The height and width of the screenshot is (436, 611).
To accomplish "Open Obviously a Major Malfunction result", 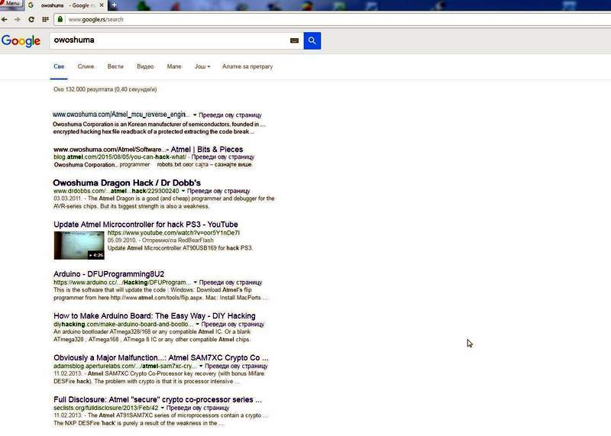I will point(161,357).
